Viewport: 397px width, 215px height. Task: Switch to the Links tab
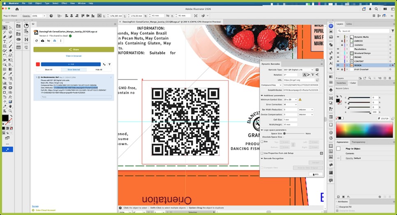(x=349, y=24)
